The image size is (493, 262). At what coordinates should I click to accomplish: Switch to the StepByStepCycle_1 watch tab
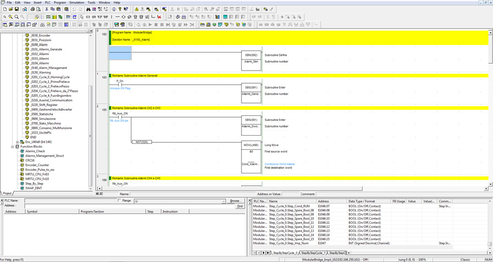coord(313,253)
